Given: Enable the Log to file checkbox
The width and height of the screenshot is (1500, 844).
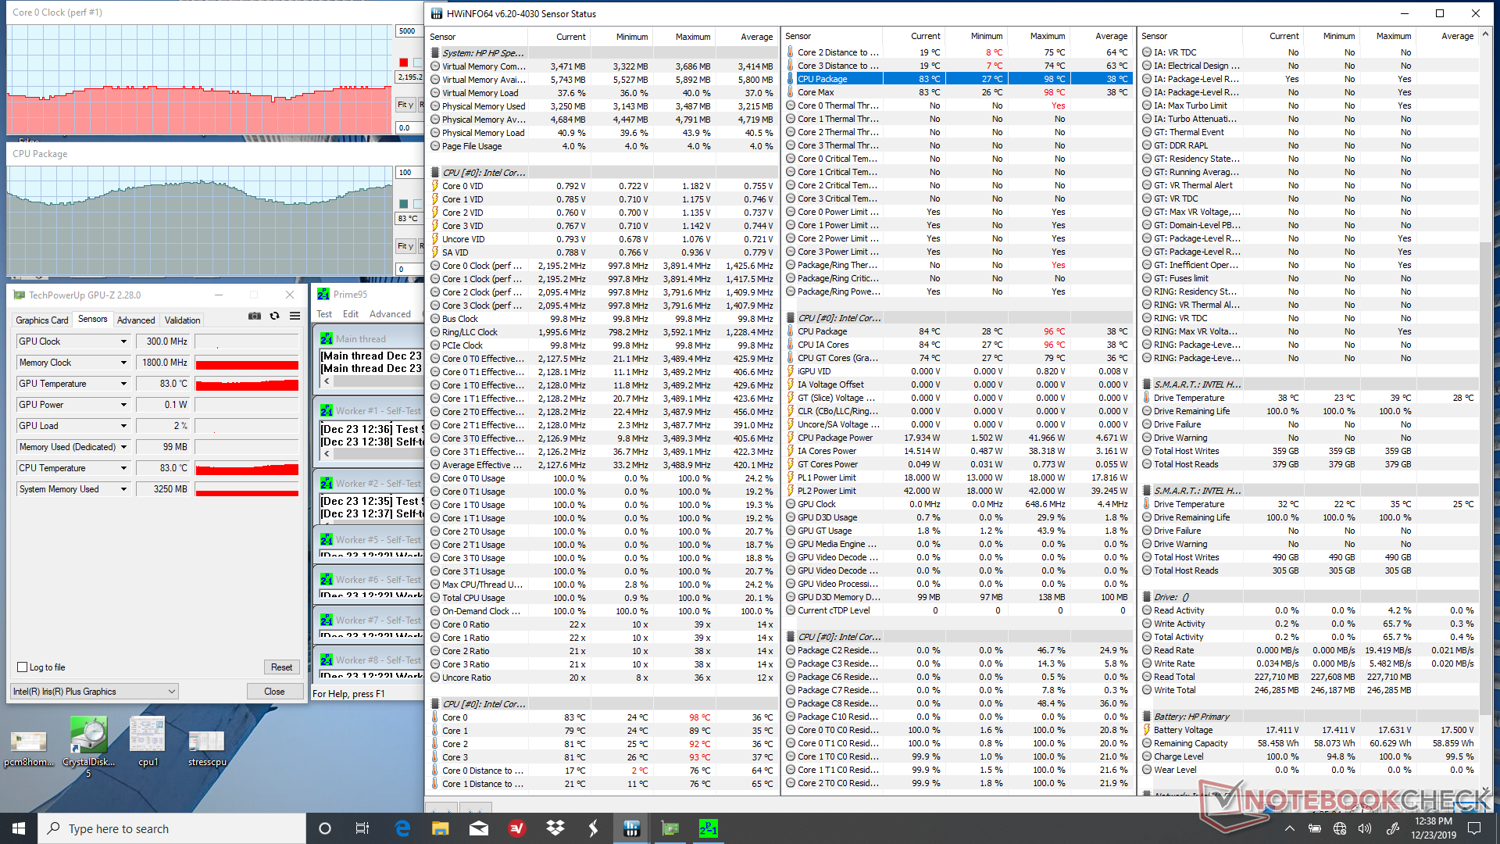Looking at the screenshot, I should 23,667.
